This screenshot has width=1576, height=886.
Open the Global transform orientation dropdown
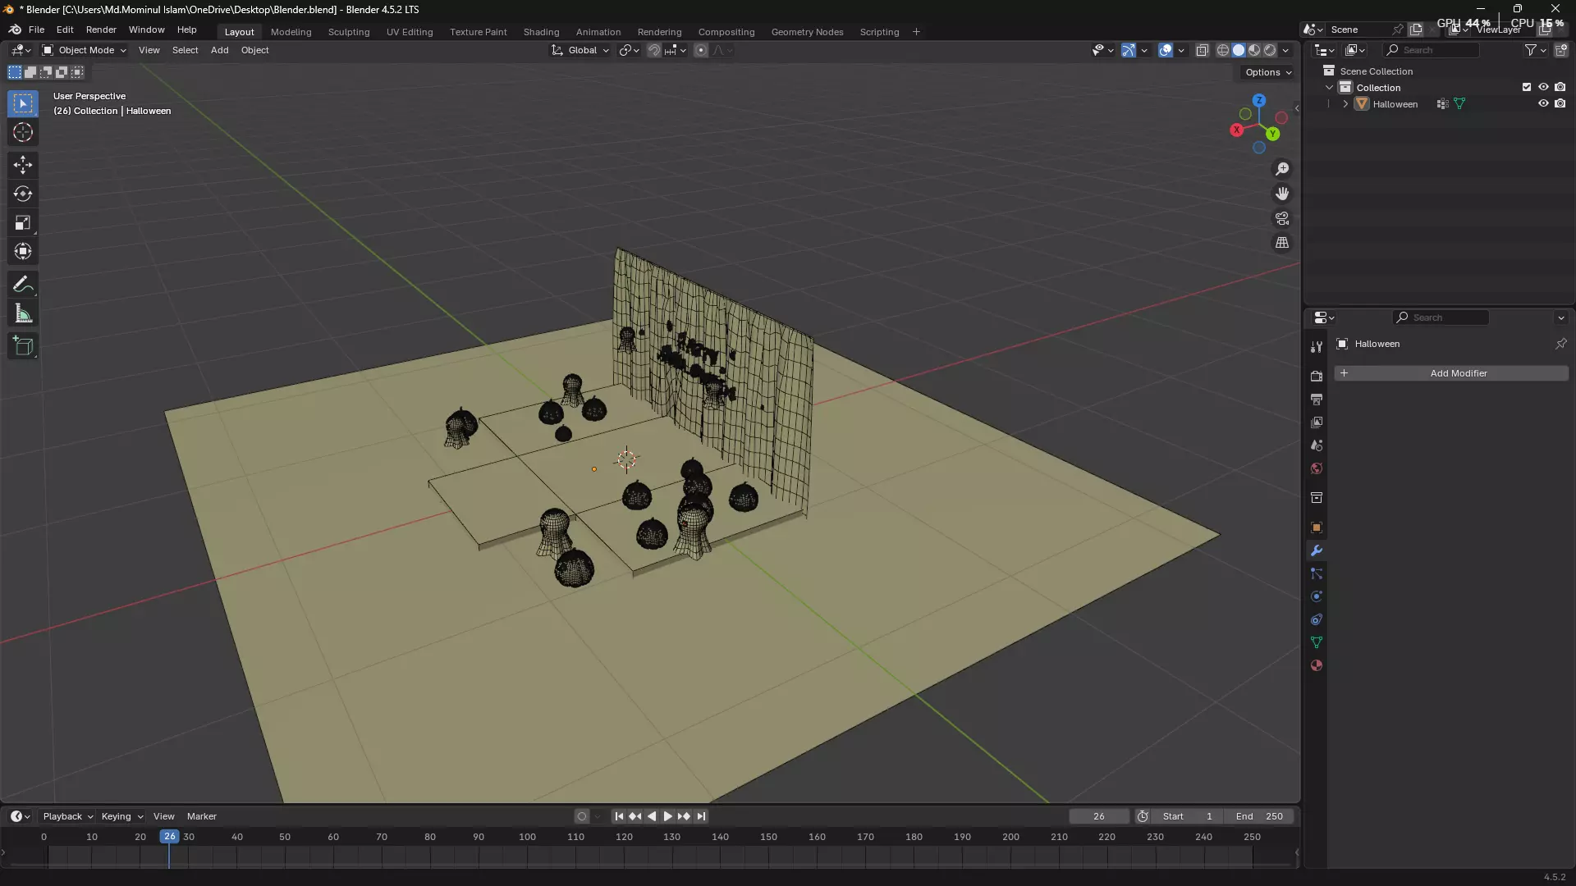(x=581, y=50)
